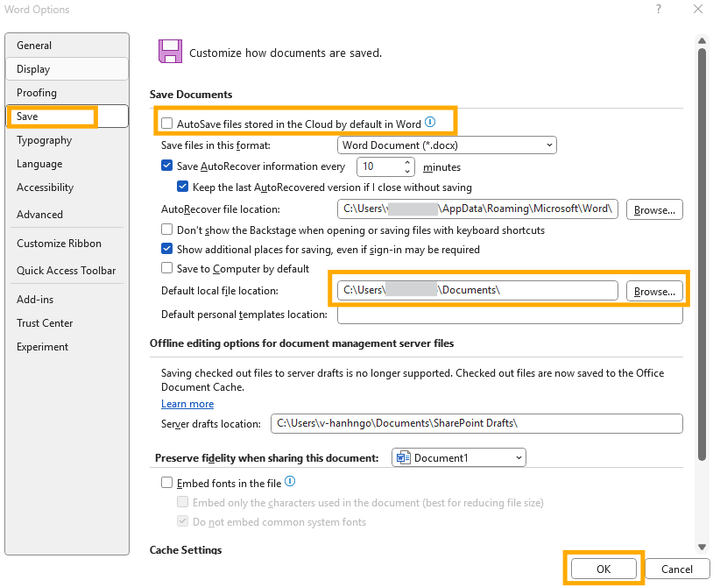Image resolution: width=713 pixels, height=587 pixels.
Task: Click the Server drafts location field
Action: click(x=477, y=423)
